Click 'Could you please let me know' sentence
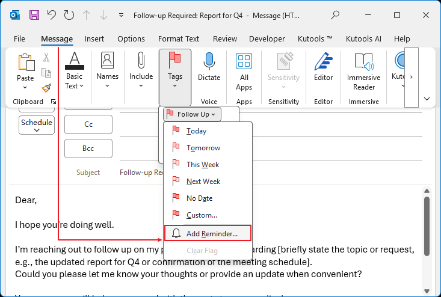Screen dimensions: 441x297 pyautogui.click(x=188, y=274)
